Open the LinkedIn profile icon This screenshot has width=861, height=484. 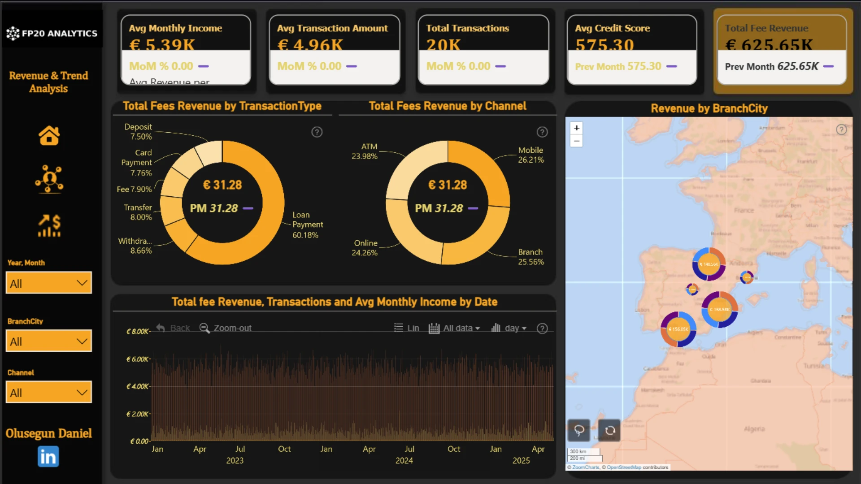tap(48, 457)
